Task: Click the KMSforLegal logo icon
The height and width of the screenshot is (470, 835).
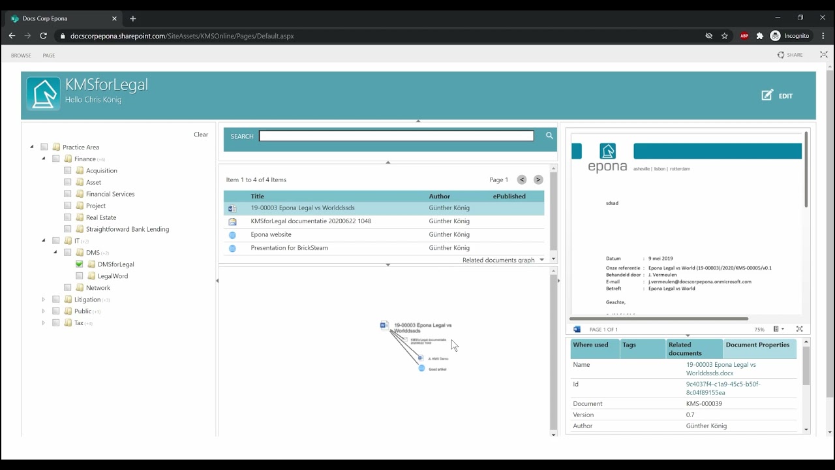Action: click(43, 94)
